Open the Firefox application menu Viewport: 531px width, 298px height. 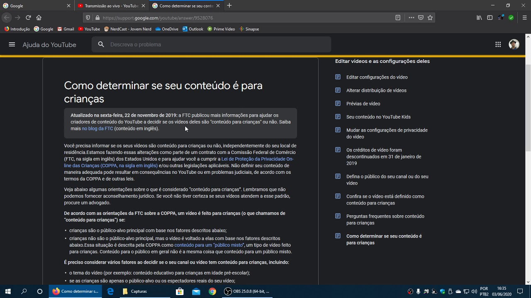tap(524, 18)
